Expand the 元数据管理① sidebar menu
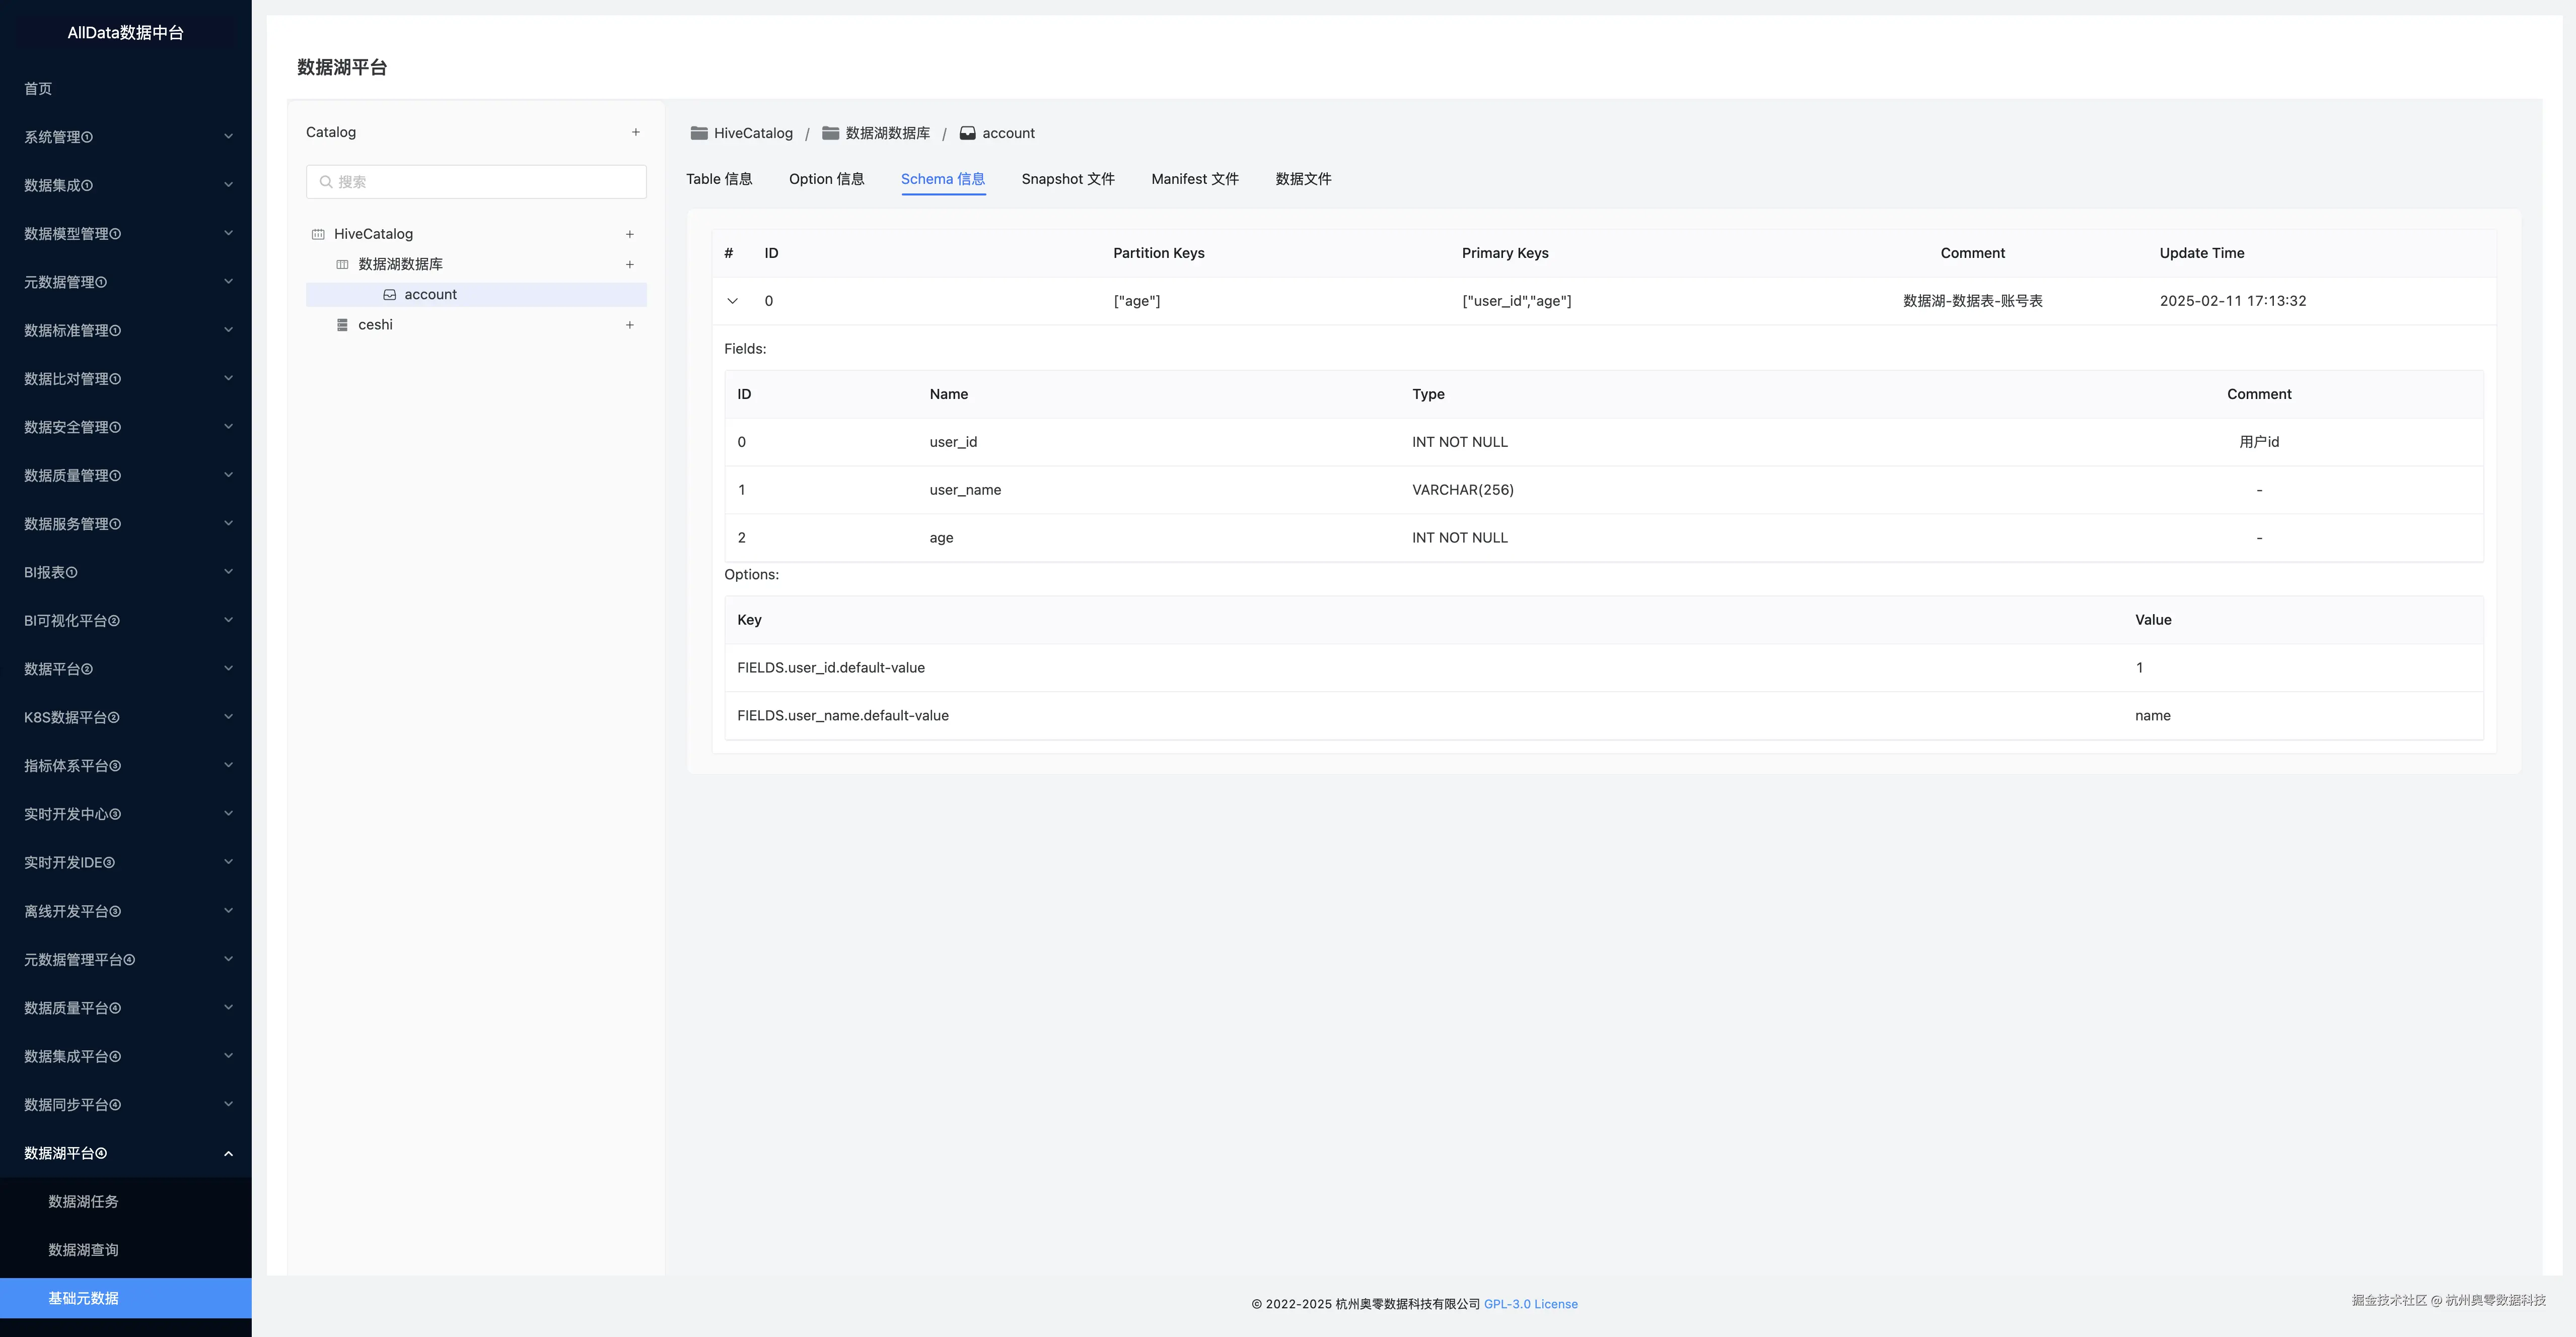 (x=125, y=282)
